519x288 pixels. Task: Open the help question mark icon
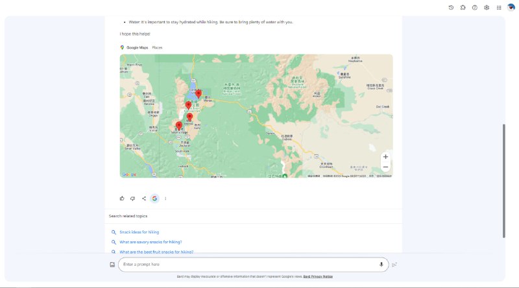point(475,8)
